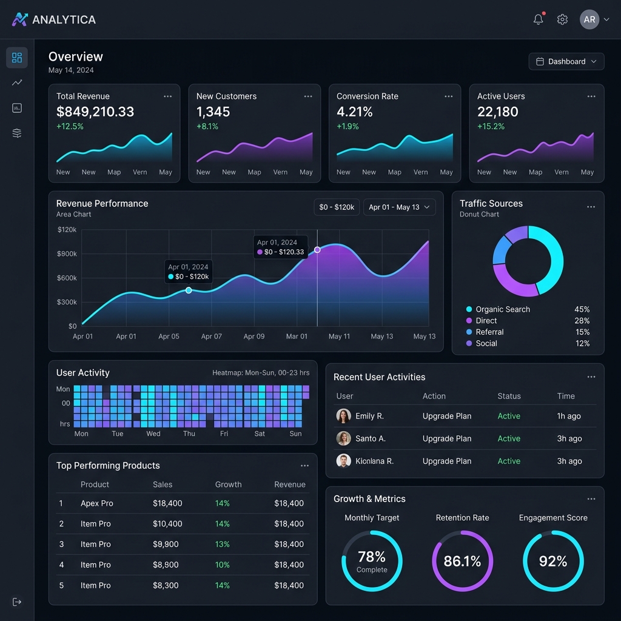This screenshot has height=621, width=621.
Task: Open the layers stack sidebar icon
Action: tap(17, 133)
